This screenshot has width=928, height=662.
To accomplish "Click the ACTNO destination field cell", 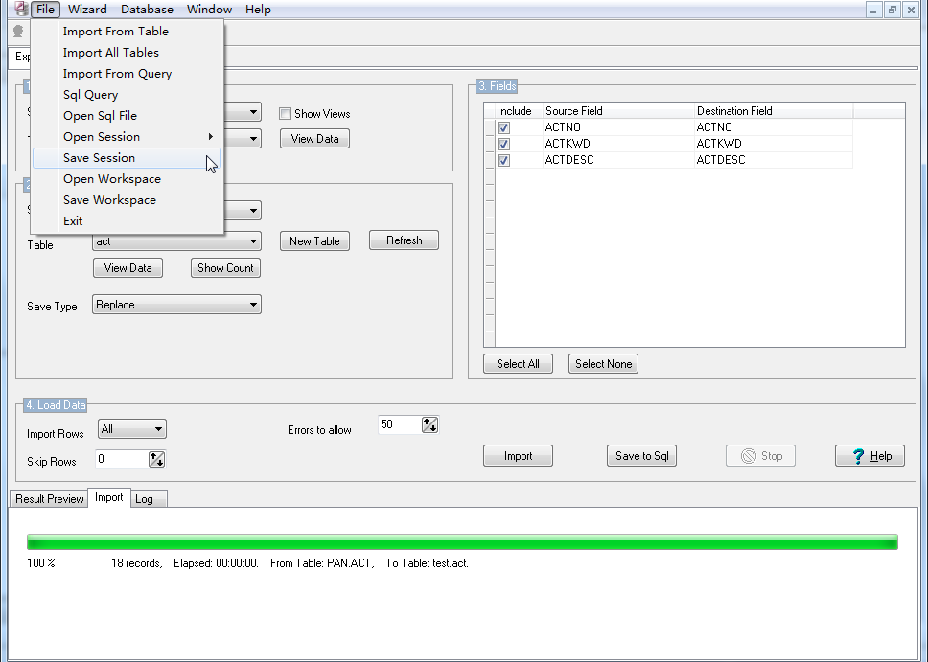I will tap(774, 127).
